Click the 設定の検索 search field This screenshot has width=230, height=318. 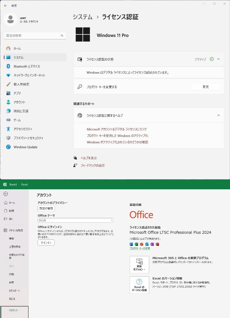(x=35, y=36)
